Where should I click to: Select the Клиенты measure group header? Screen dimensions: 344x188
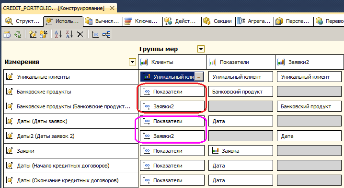(172, 62)
